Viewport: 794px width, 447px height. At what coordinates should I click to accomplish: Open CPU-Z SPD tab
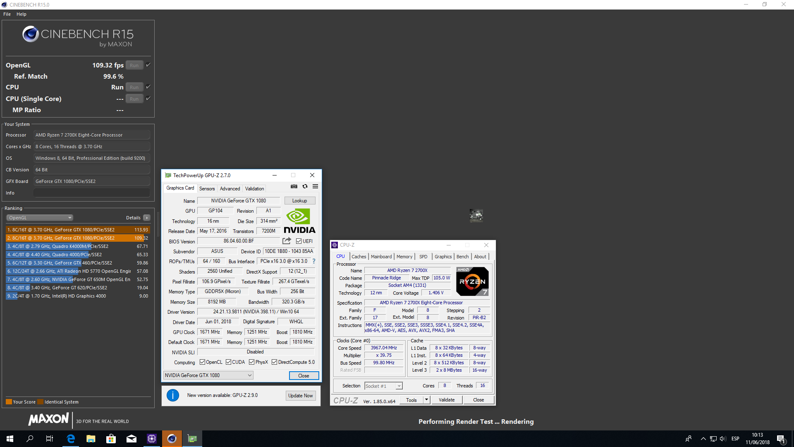point(423,257)
